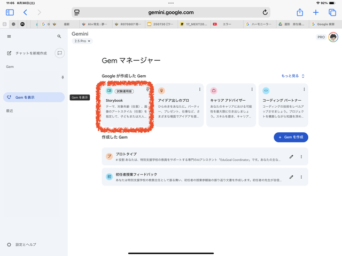Select Gem を表示 in sidebar
This screenshot has height=256, width=342.
tap(34, 97)
